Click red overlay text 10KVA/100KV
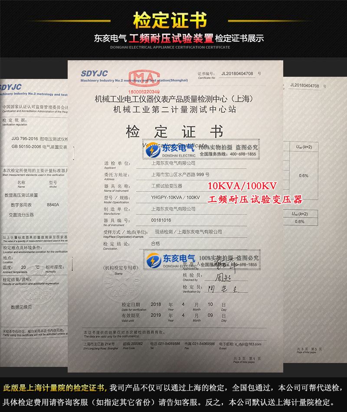347x412 pixels. [x=242, y=186]
